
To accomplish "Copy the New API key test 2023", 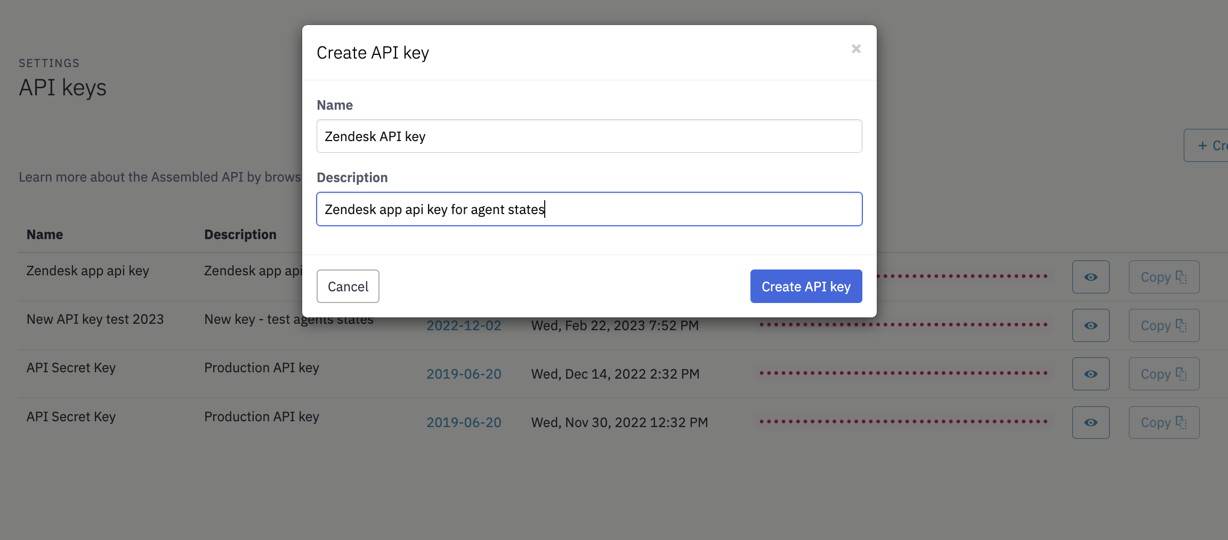I will click(x=1164, y=325).
